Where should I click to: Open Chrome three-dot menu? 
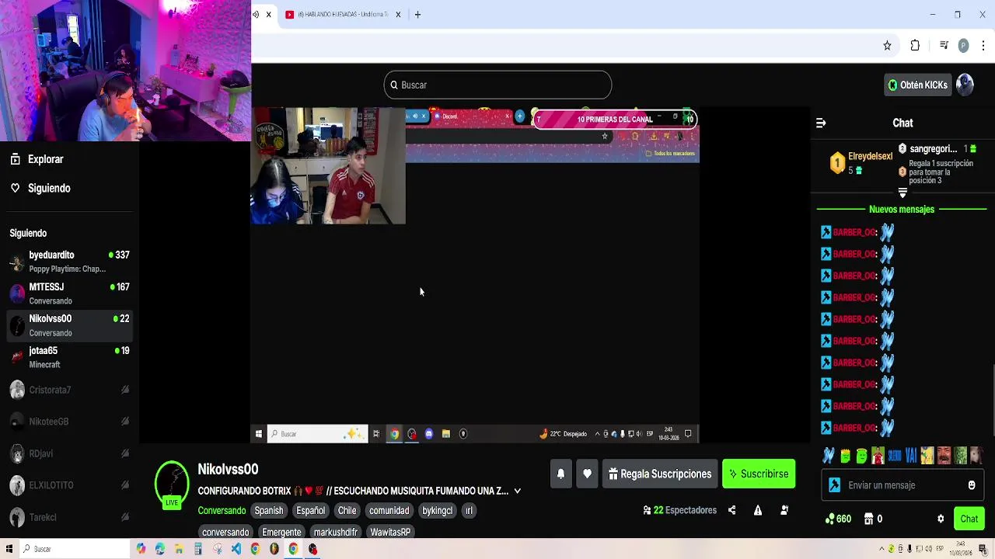tap(983, 46)
